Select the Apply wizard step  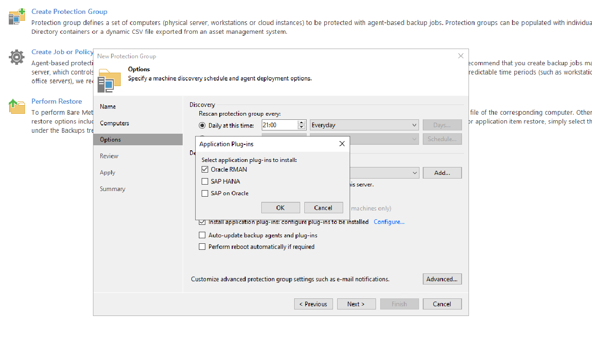[x=138, y=173]
